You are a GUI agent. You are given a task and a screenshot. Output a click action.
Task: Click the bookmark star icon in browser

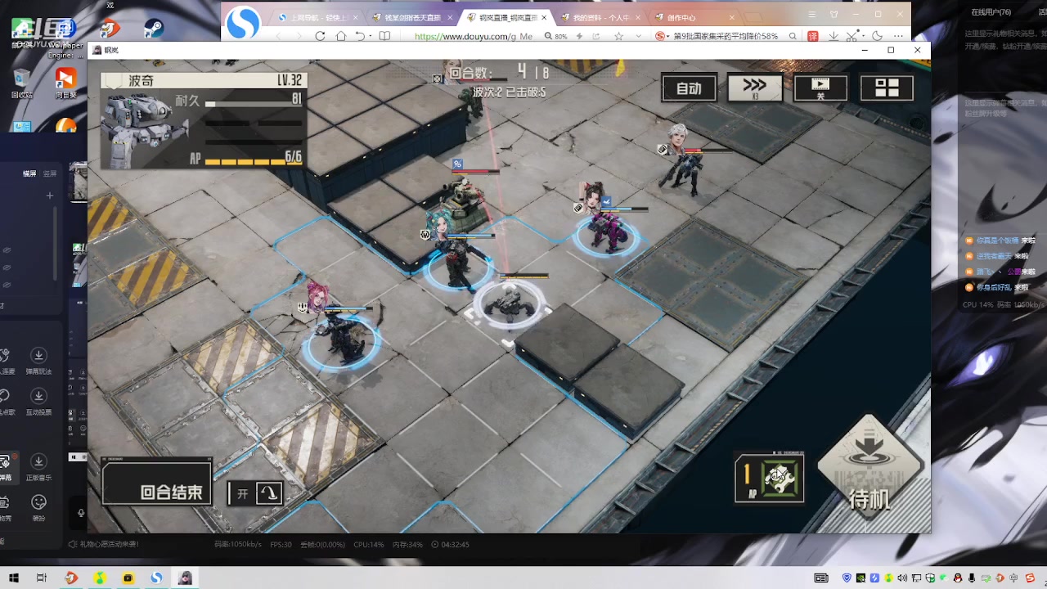pos(618,36)
